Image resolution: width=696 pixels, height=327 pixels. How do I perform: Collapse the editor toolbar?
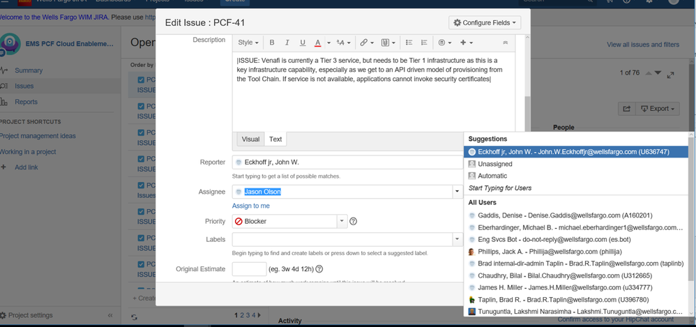coord(505,43)
